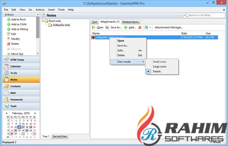
Task: Click the Trash bin icon
Action: pos(6,106)
